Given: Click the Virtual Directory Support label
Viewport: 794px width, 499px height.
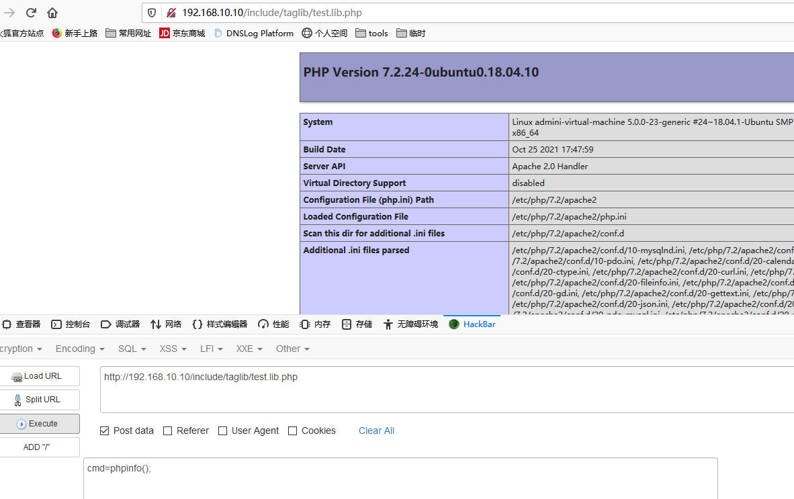Looking at the screenshot, I should pyautogui.click(x=355, y=183).
